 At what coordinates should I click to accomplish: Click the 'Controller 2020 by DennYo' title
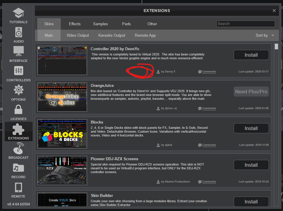click(x=115, y=49)
